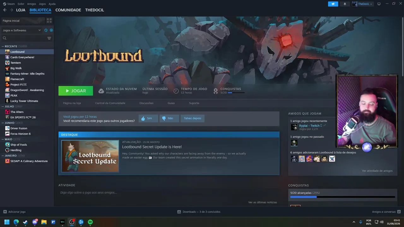404x227 pixels.
Task: Open the notifications bell
Action: 345,4
